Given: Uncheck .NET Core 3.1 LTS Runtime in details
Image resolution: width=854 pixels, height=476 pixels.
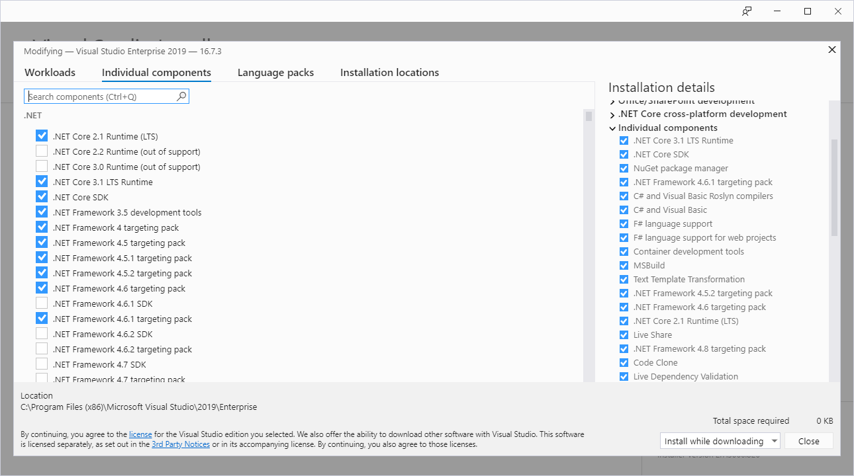Looking at the screenshot, I should [624, 141].
